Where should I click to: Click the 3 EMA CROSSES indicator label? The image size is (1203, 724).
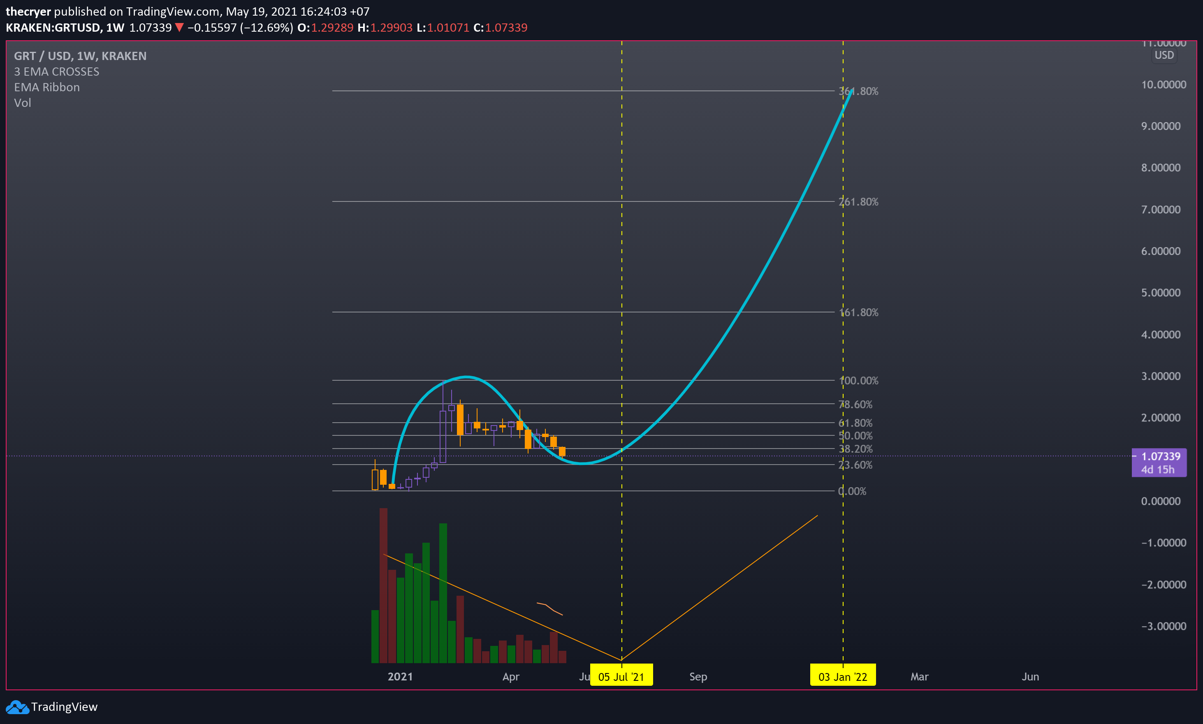tap(57, 72)
